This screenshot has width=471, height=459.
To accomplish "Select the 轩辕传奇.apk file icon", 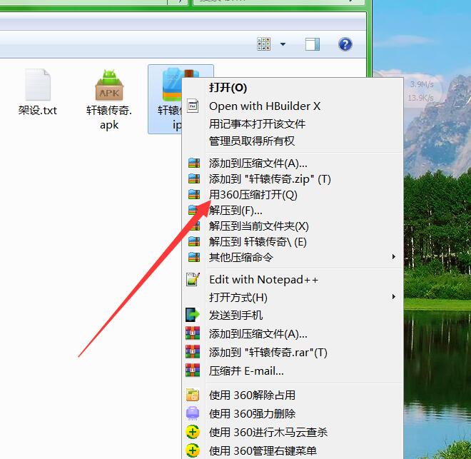I will (x=109, y=86).
